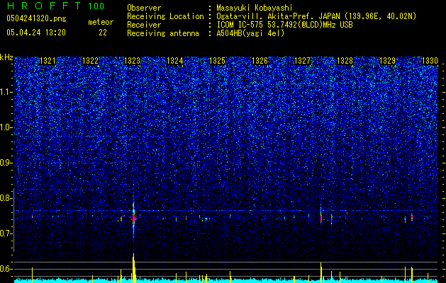Click the meteor echo just after 1327
The image size is (446, 283).
coord(320,218)
